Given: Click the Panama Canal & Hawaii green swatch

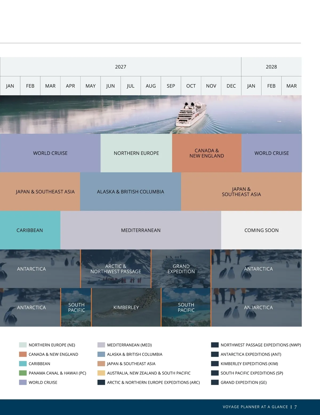Looking at the screenshot, I should coord(23,373).
